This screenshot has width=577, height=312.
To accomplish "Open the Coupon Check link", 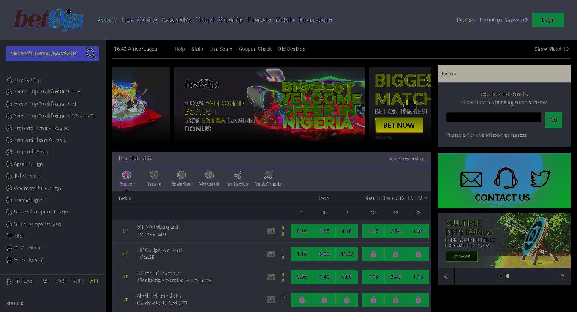I will [255, 49].
